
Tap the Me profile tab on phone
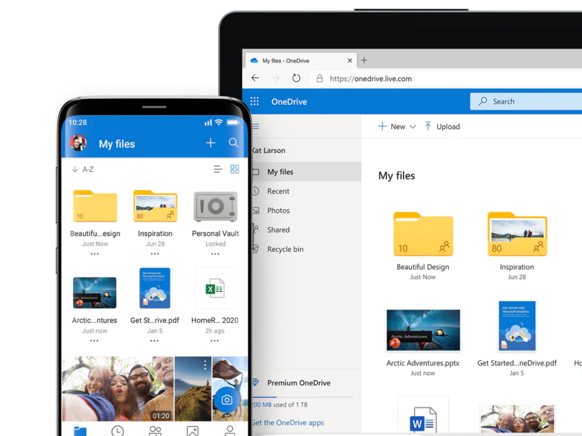click(230, 431)
